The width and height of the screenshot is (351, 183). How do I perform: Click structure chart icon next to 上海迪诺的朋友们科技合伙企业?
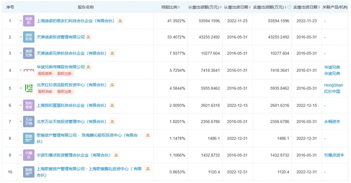120,21
